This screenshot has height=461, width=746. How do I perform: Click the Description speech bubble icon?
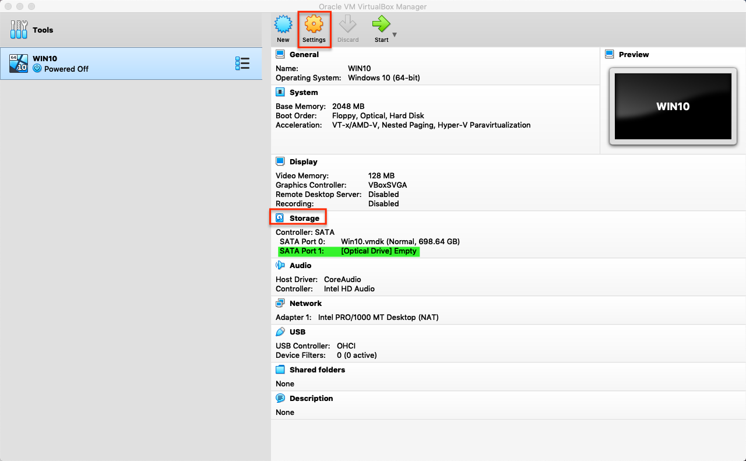tap(280, 398)
